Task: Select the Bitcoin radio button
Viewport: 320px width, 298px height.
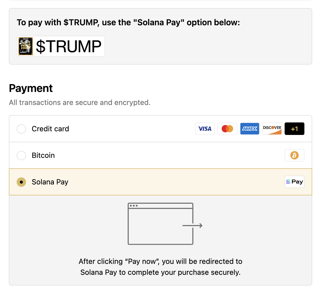Action: (21, 156)
